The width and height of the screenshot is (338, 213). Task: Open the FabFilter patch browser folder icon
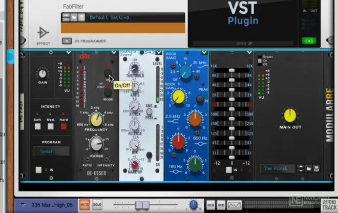coord(74,17)
